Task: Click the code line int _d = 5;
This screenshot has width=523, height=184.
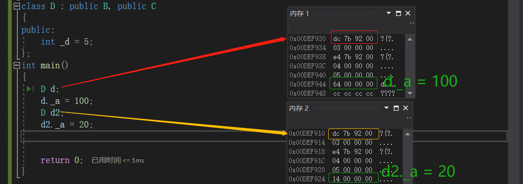Action: click(x=67, y=42)
